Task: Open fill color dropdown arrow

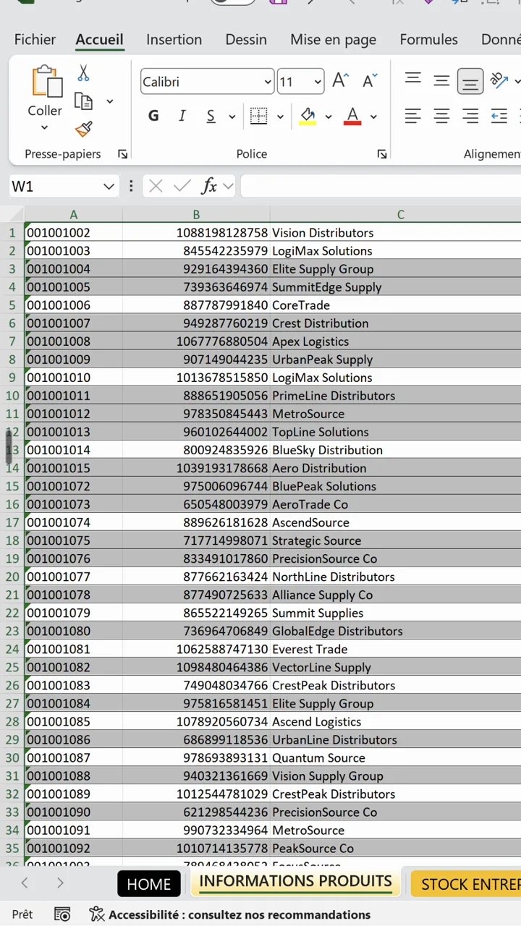Action: (x=329, y=116)
